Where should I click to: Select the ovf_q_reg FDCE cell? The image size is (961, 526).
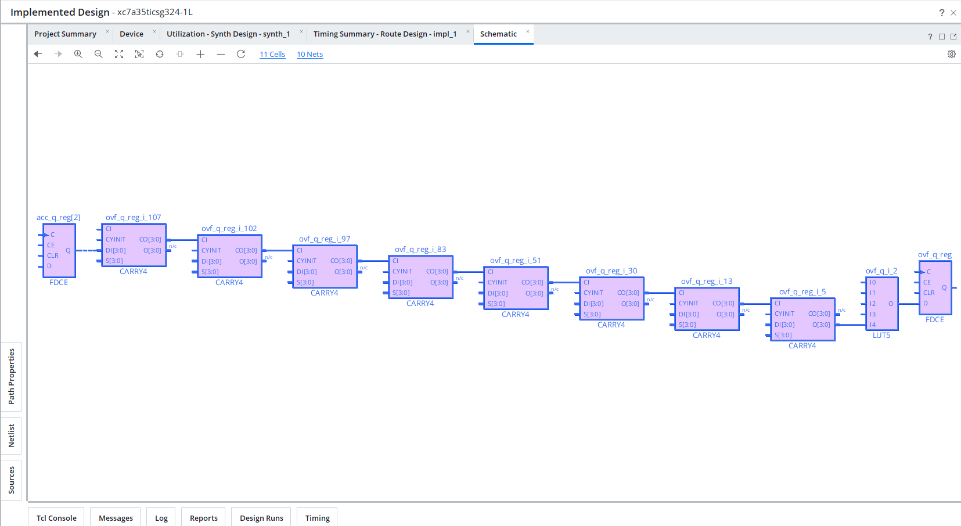tap(935, 288)
